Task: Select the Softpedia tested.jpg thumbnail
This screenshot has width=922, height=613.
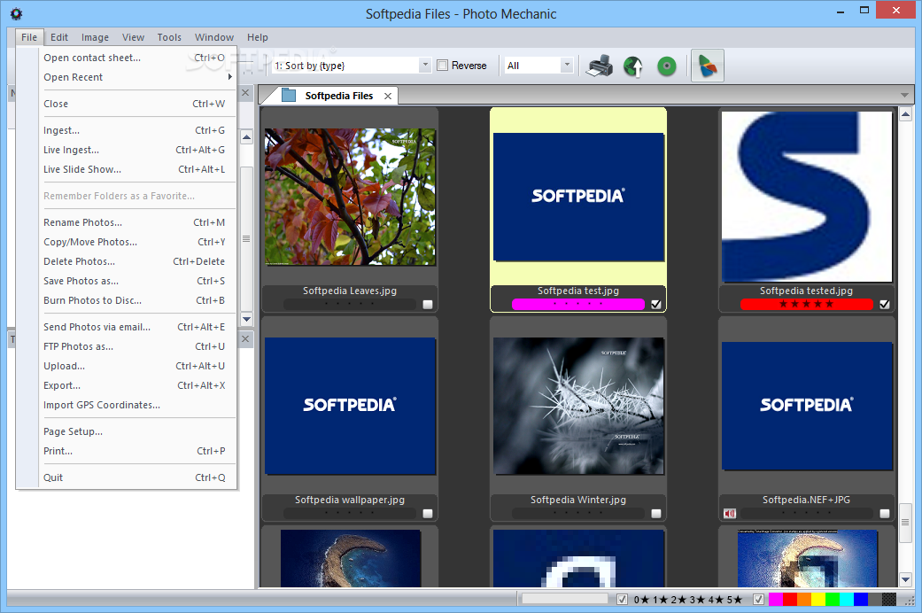Action: (x=807, y=197)
